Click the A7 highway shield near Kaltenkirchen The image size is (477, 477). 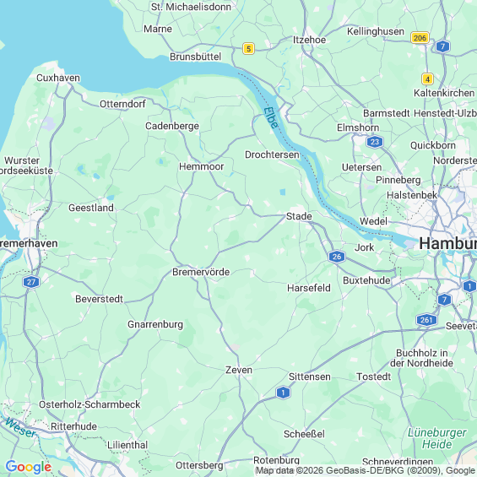[x=442, y=46]
